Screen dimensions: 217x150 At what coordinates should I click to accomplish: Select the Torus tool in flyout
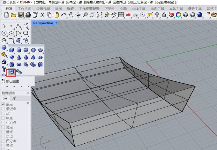point(19,64)
